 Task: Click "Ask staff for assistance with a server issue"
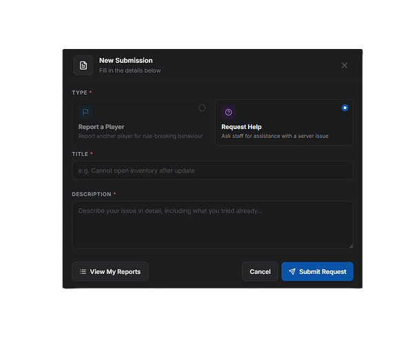[x=275, y=136]
